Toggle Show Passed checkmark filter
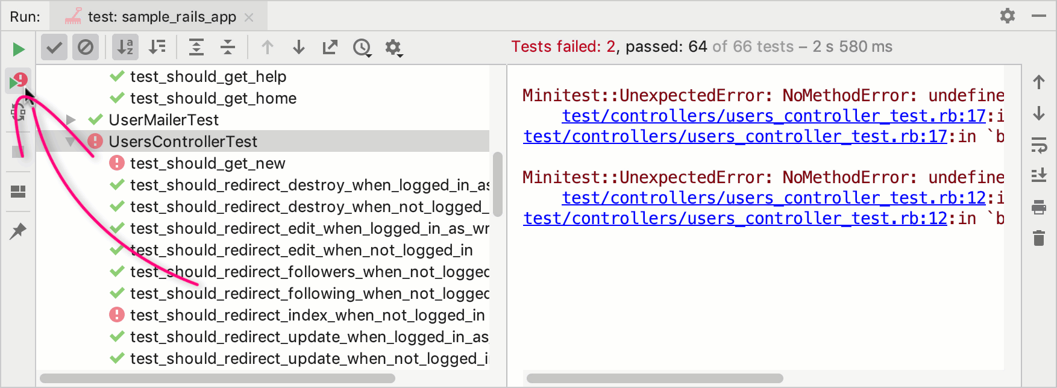 pyautogui.click(x=54, y=47)
